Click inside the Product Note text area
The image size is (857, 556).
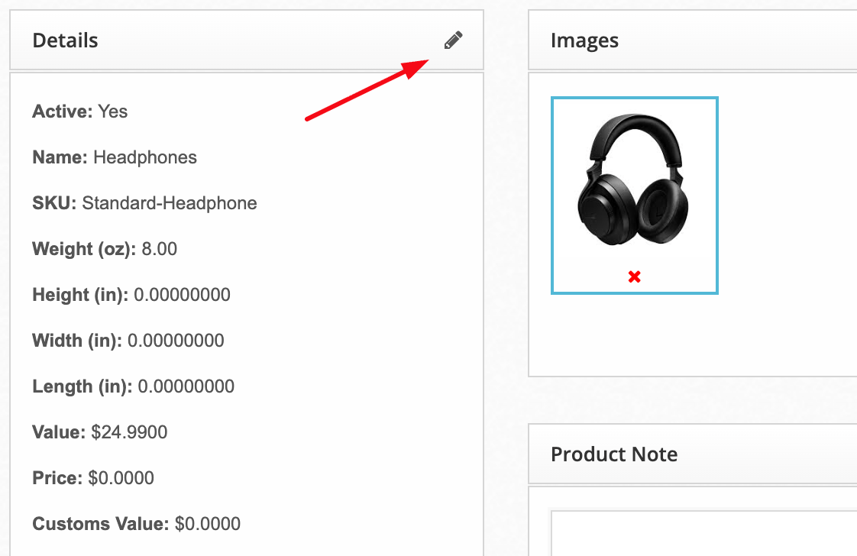coord(703,533)
